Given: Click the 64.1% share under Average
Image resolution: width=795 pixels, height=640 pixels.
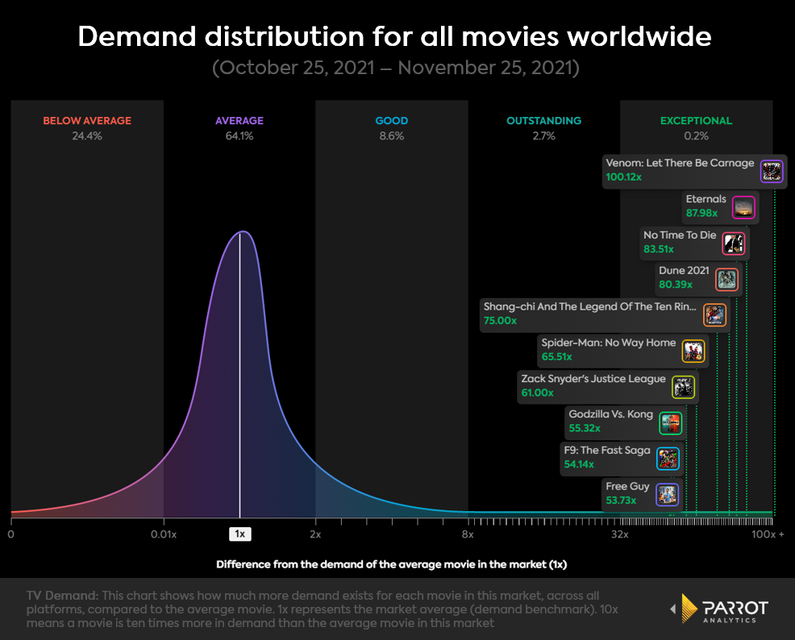Looking at the screenshot, I should point(239,135).
